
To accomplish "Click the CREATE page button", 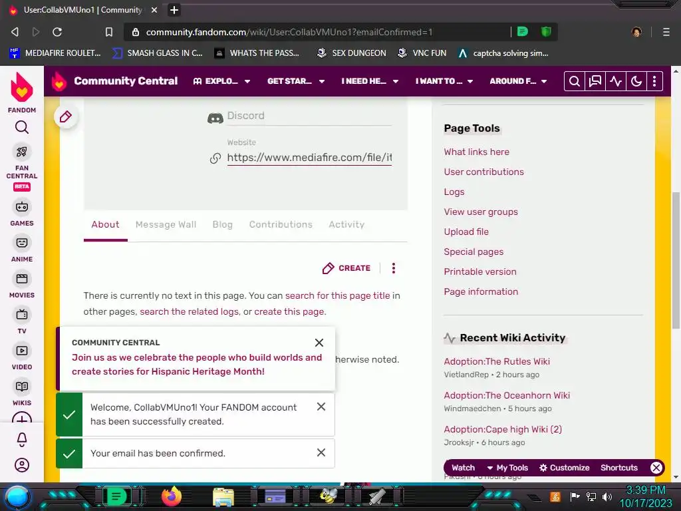I will point(346,268).
